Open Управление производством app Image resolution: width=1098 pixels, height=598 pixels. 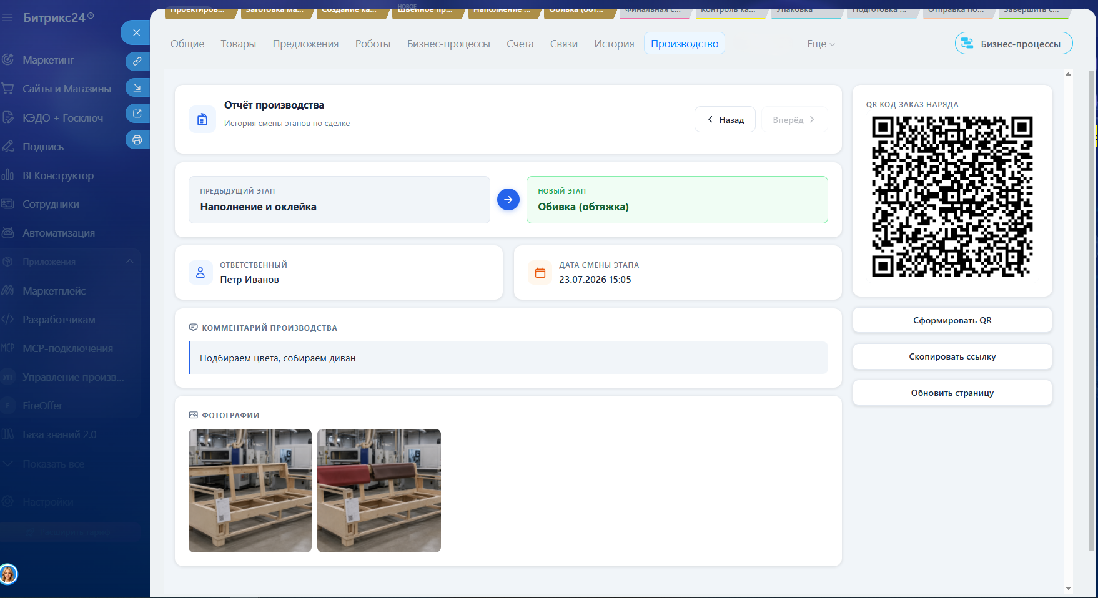click(73, 377)
